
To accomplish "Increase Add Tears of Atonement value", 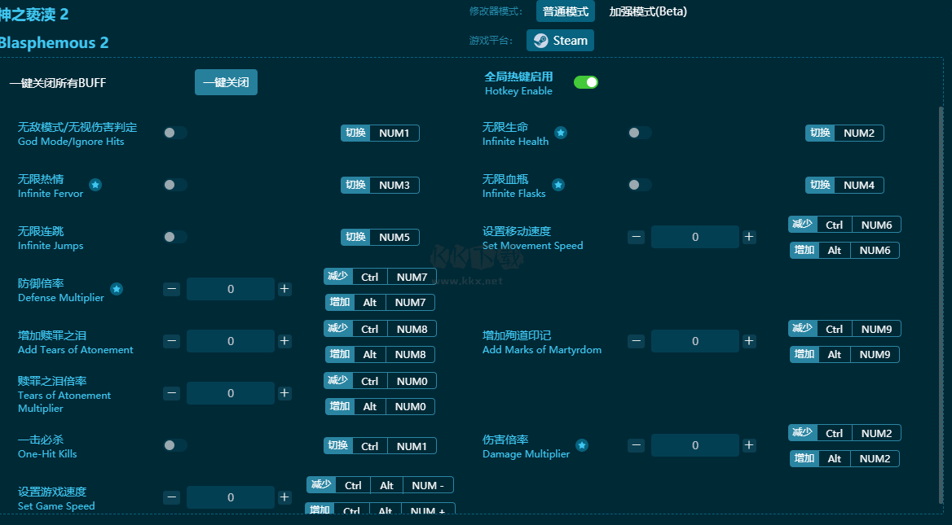I will [284, 341].
